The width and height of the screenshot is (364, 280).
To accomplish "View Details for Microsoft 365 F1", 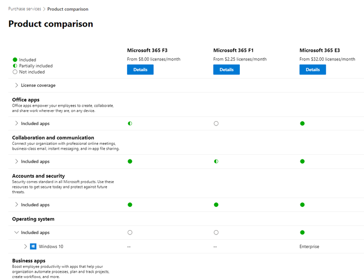I will (226, 70).
